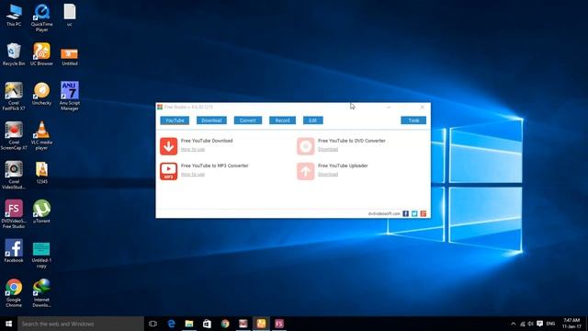Viewport: 588px width, 331px height.
Task: Switch to the Convert tab
Action: click(x=248, y=120)
